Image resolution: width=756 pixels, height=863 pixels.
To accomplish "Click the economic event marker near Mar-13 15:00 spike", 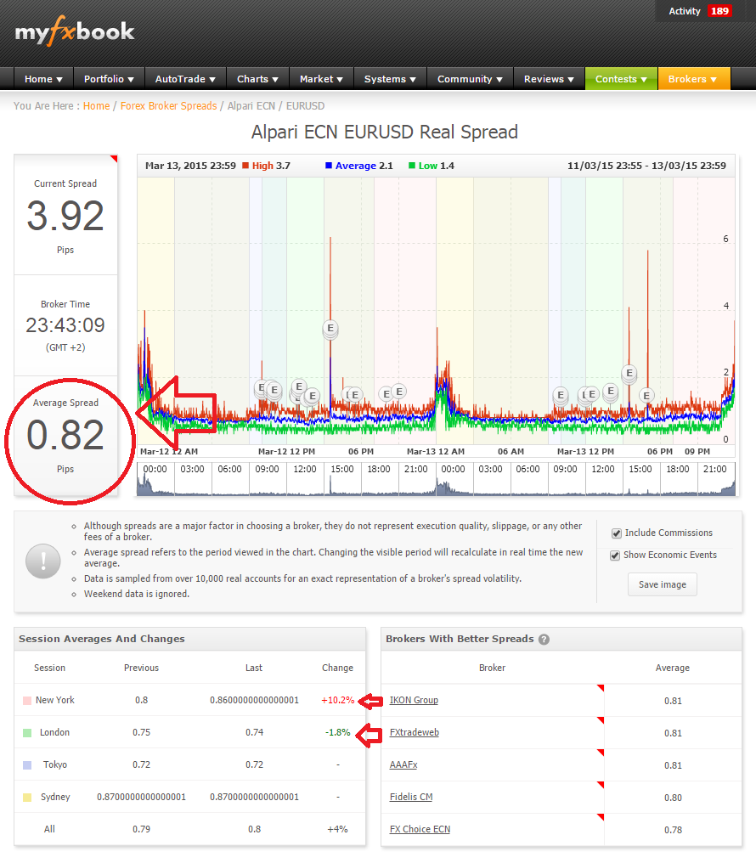I will 629,373.
